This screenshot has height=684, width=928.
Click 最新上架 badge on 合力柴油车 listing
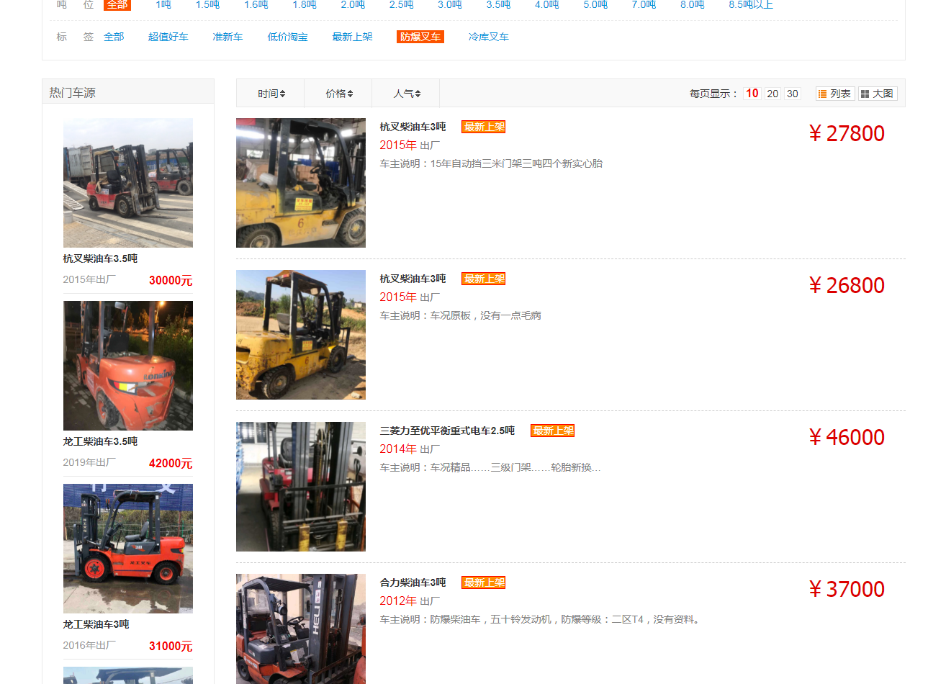pyautogui.click(x=484, y=582)
